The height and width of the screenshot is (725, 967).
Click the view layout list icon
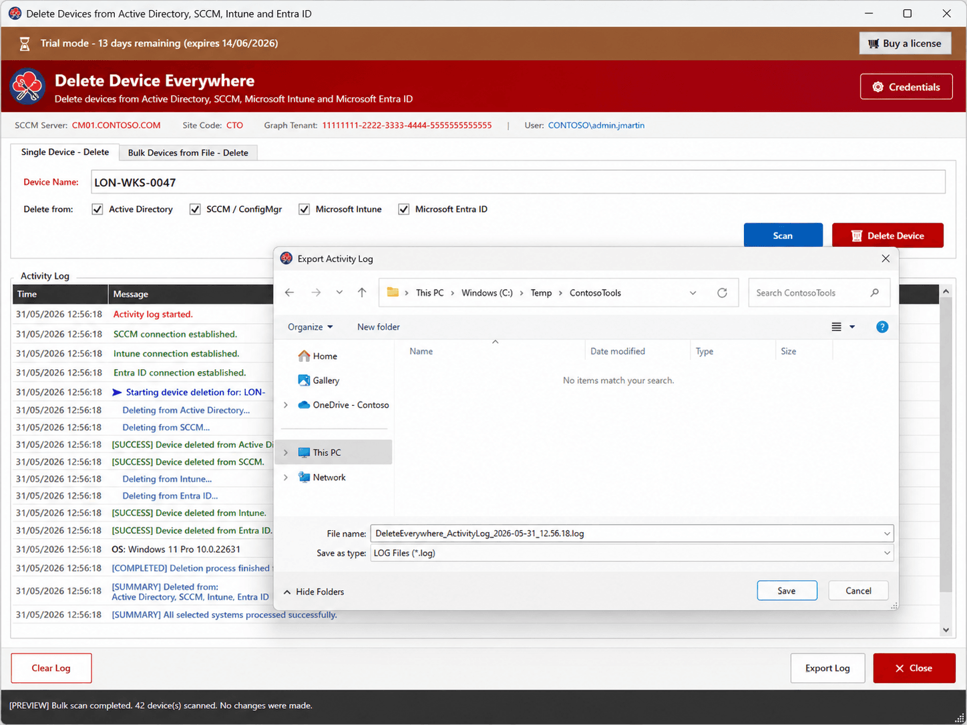point(836,326)
